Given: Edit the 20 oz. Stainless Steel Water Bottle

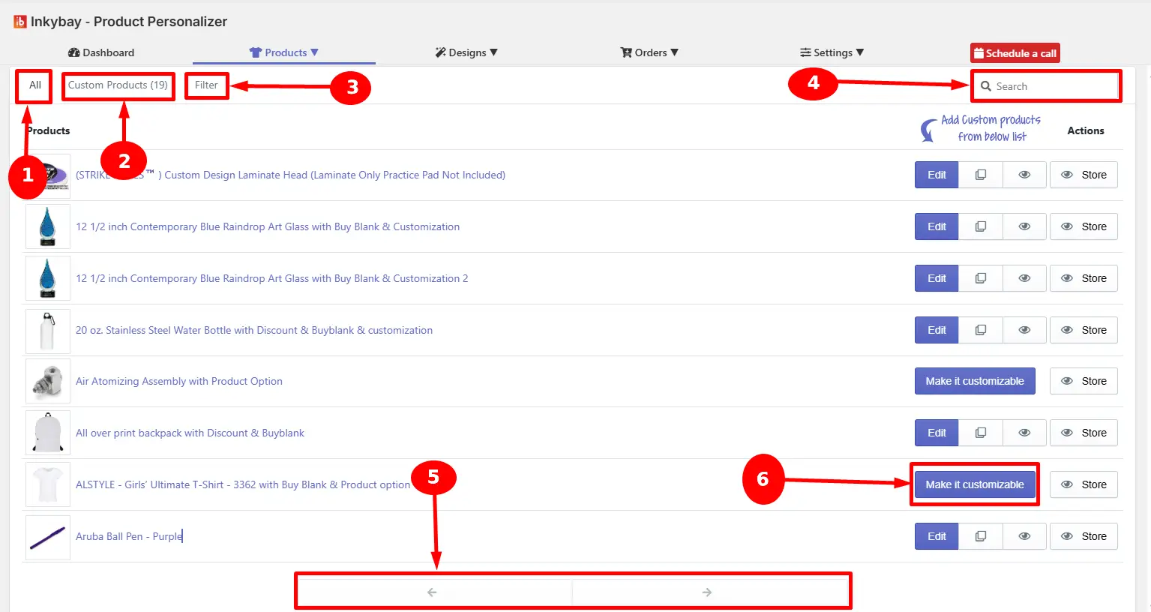Looking at the screenshot, I should click(937, 330).
